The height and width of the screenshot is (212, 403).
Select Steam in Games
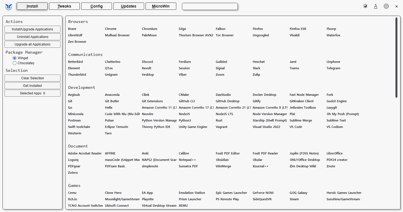[294, 199]
